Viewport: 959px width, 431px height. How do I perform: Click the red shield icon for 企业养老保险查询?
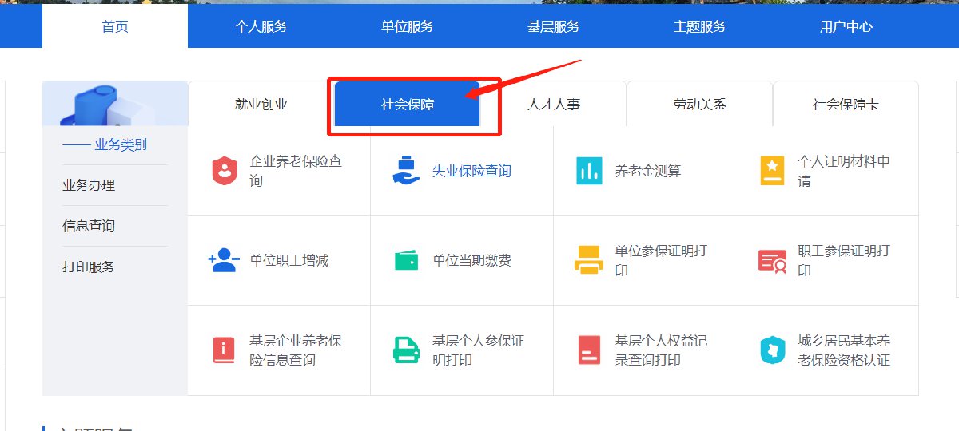(x=225, y=171)
